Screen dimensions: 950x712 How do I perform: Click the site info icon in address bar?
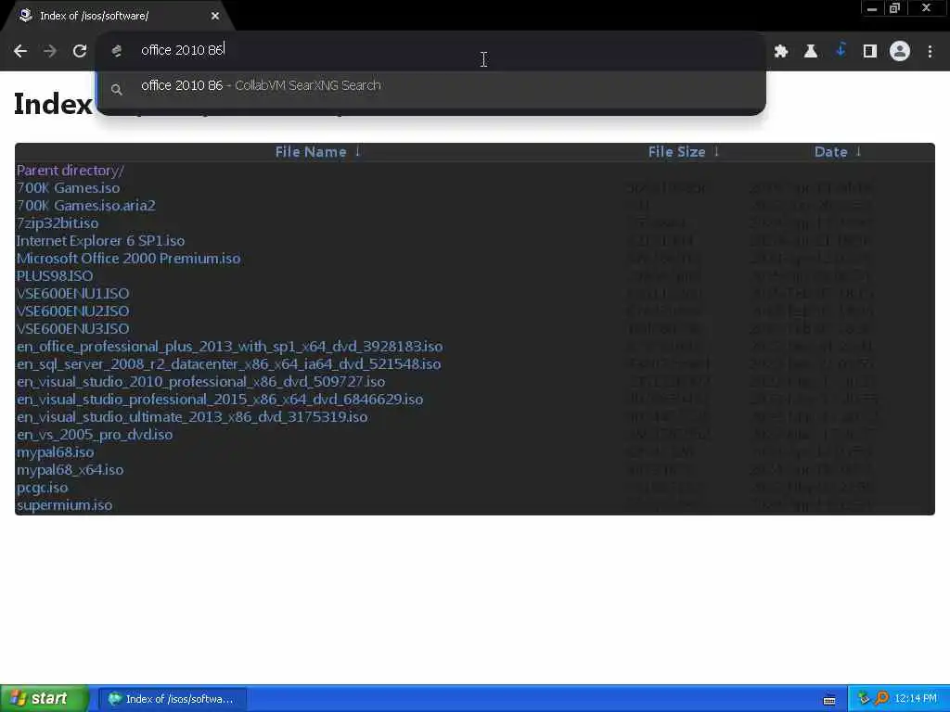click(117, 51)
